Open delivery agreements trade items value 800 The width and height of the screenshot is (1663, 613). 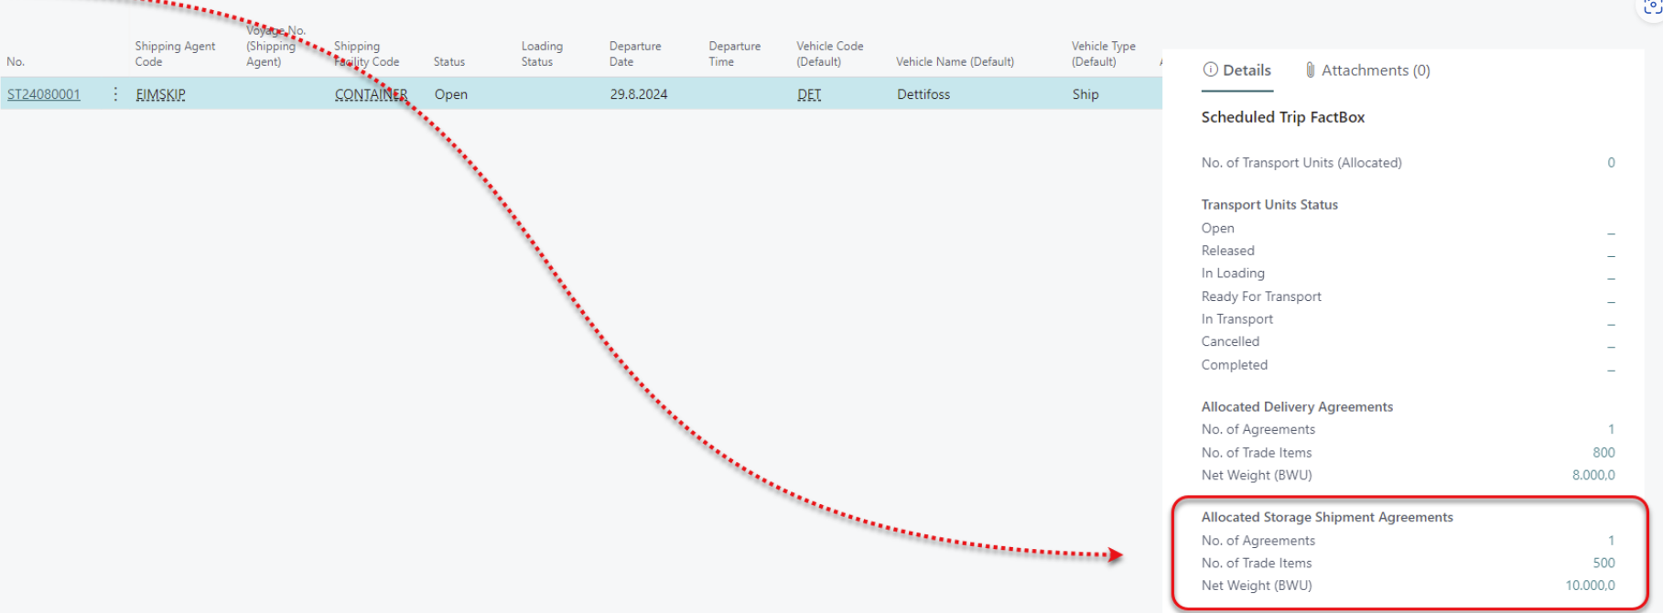click(x=1604, y=453)
